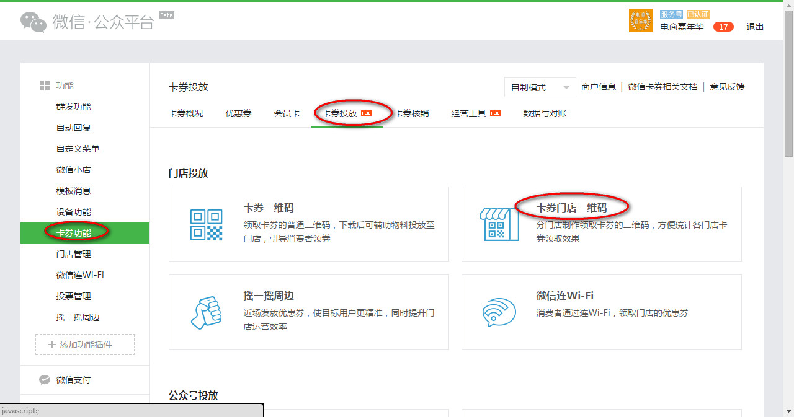Viewport: 794px width, 417px height.
Task: Open 设备功能 in the sidebar
Action: tap(73, 212)
